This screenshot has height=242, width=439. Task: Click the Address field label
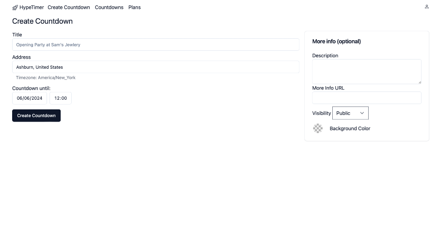point(21,57)
